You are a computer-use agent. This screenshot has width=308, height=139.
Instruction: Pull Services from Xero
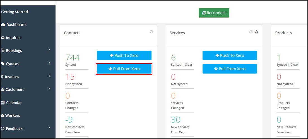230,69
